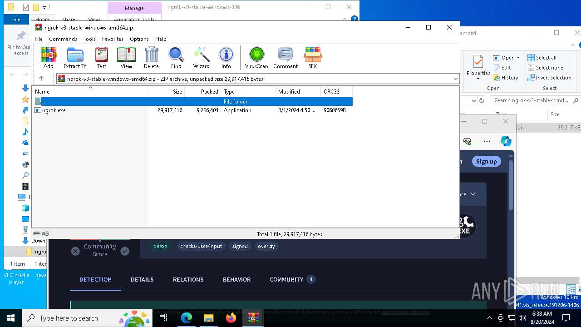Open Microsoft Edge from the taskbar
The height and width of the screenshot is (327, 581).
(x=187, y=318)
